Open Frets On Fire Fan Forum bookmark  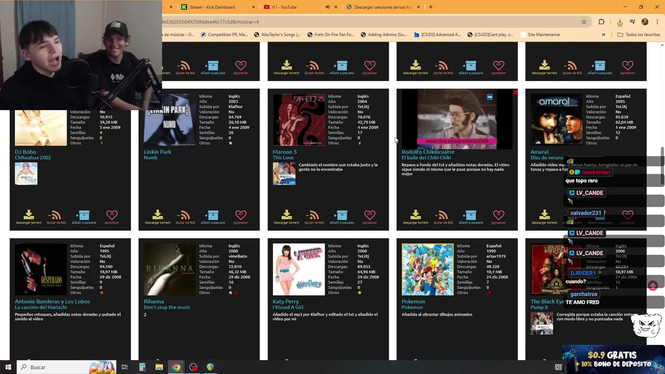(330, 35)
